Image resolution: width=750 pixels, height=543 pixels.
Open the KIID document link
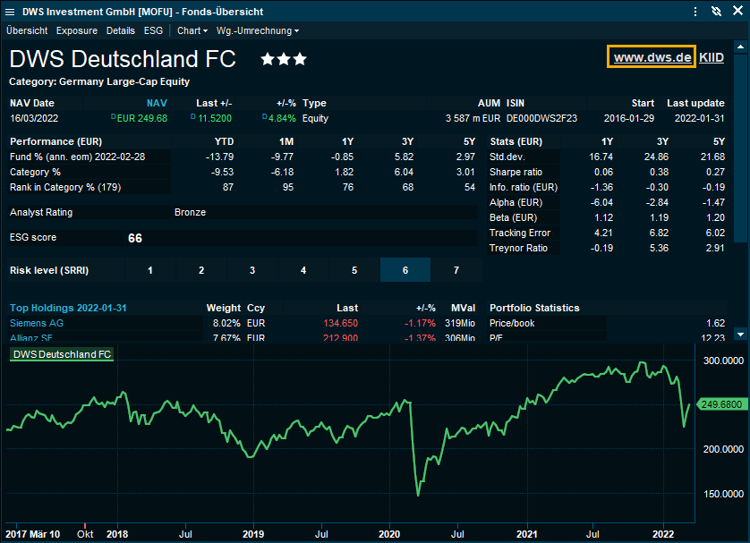point(712,57)
